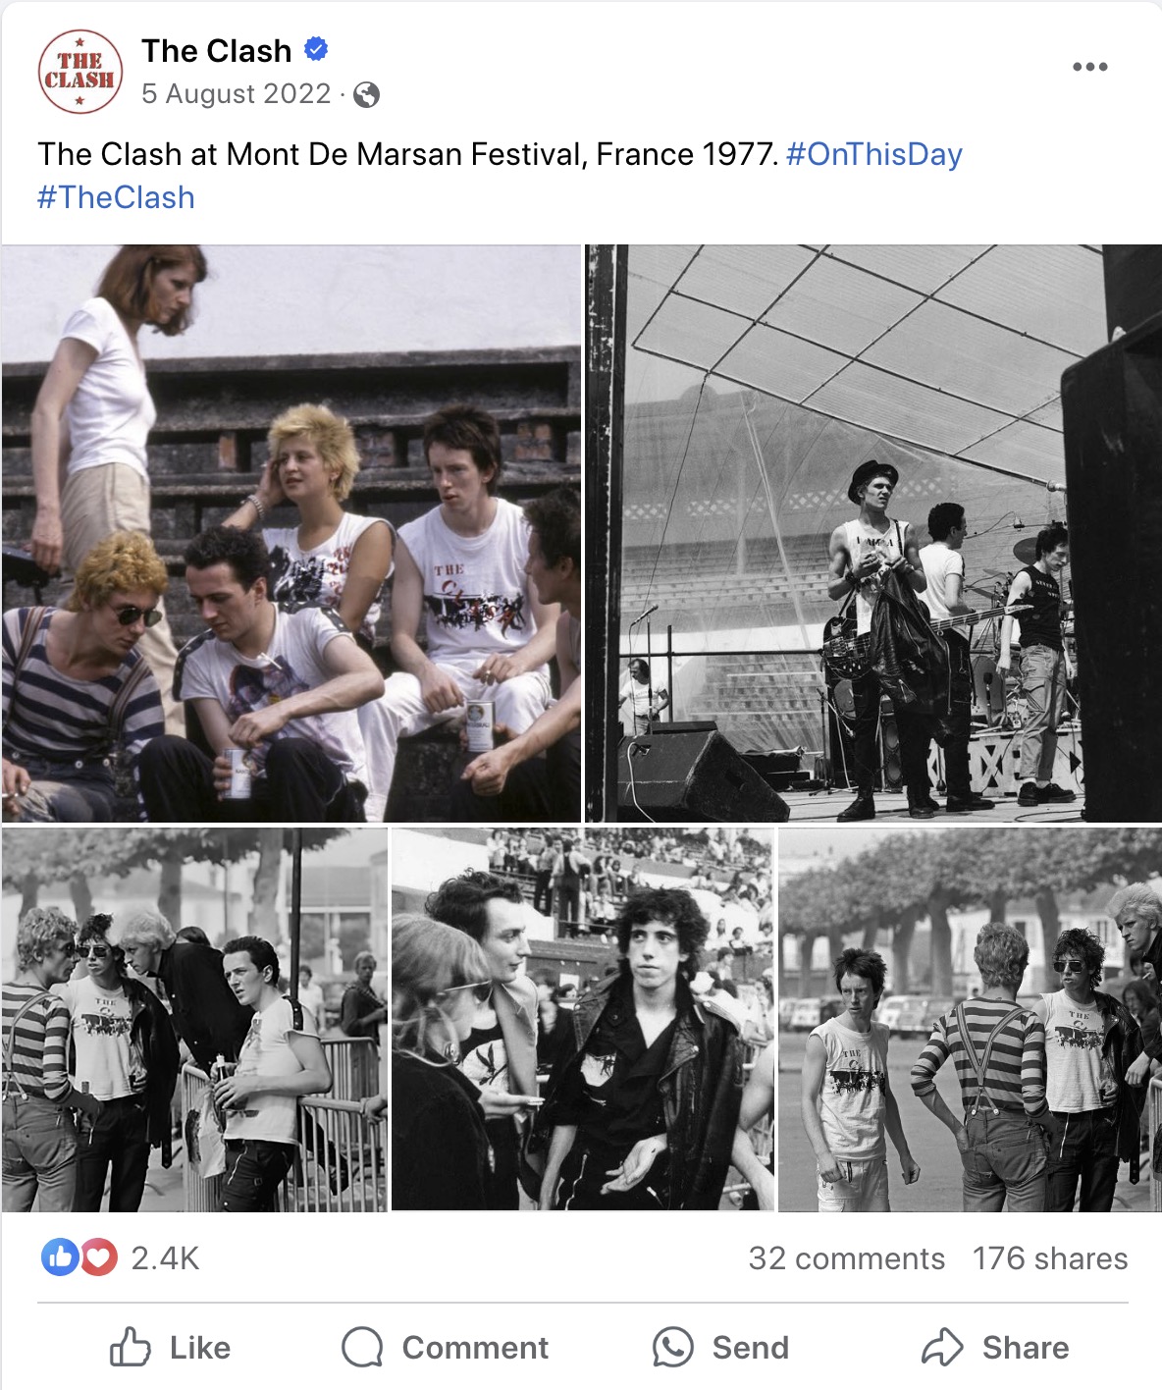Click the Share arrow icon

[x=942, y=1347]
